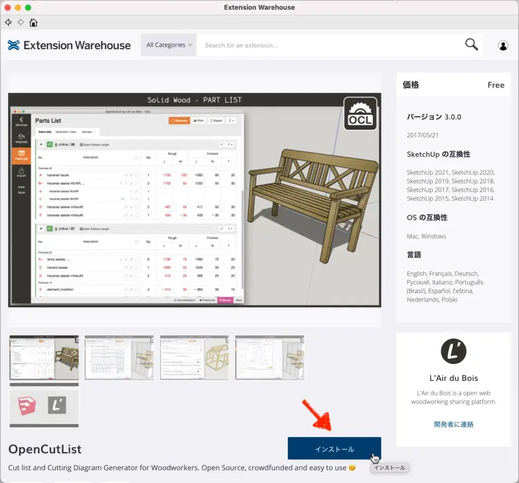The image size is (519, 483).
Task: Click the Free price label
Action: pyautogui.click(x=496, y=85)
